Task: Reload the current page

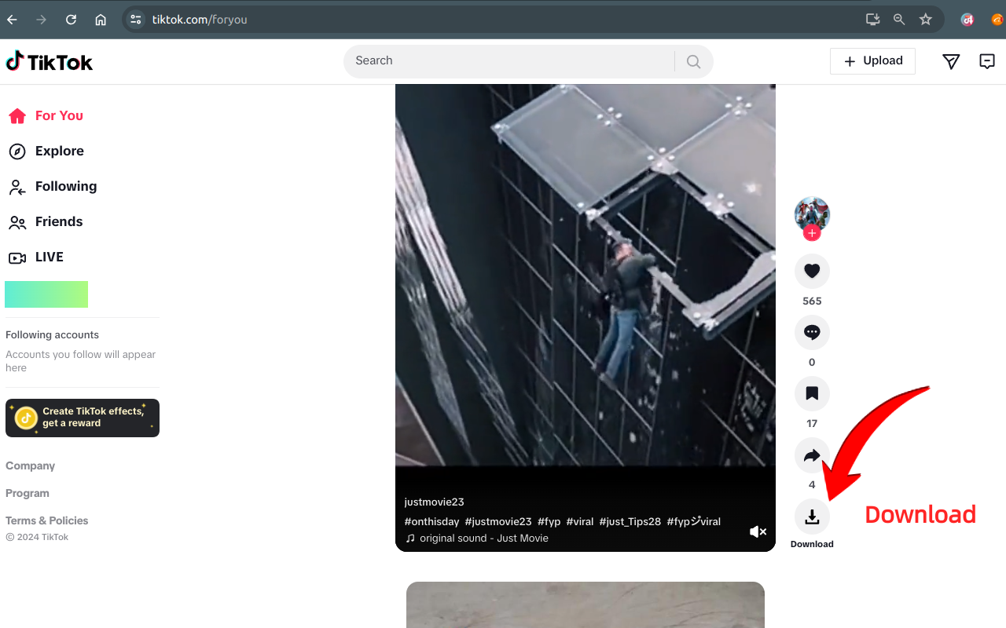Action: pos(71,20)
